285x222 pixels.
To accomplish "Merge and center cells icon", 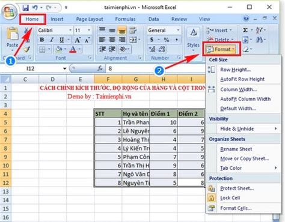I will point(133,40).
